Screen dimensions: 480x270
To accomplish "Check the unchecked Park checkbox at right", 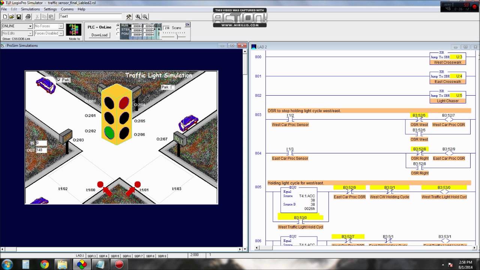I will 172,87.
